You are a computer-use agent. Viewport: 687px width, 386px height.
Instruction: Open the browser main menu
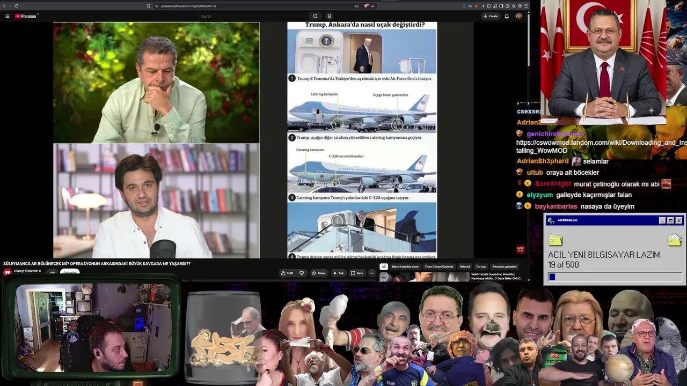pyautogui.click(x=526, y=6)
